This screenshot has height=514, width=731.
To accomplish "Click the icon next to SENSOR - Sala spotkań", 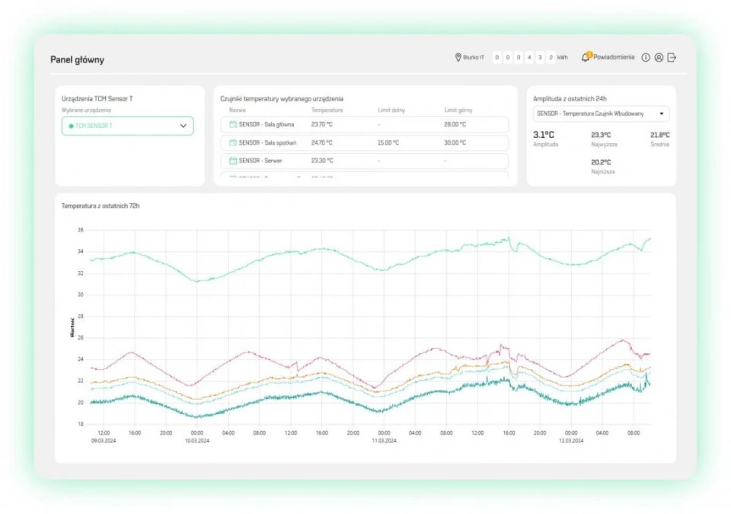I will [x=233, y=142].
